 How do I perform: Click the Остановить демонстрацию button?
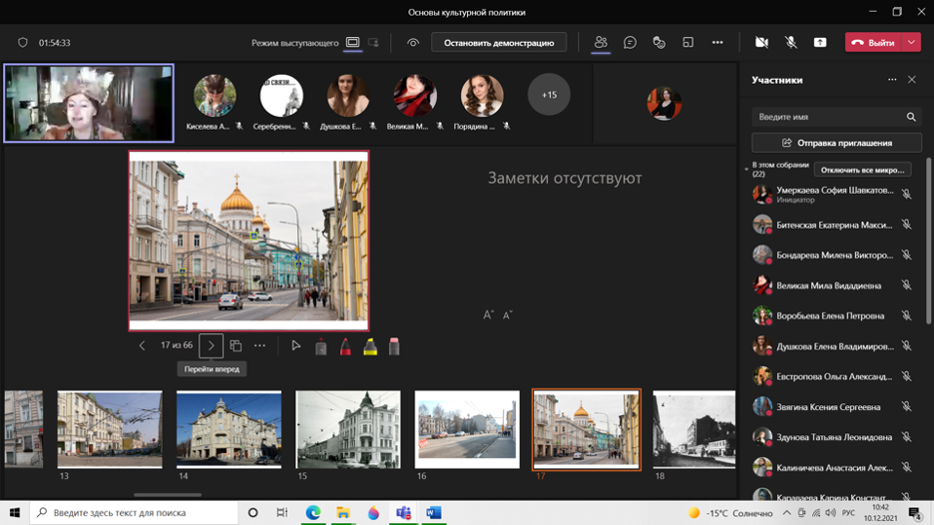[x=499, y=43]
